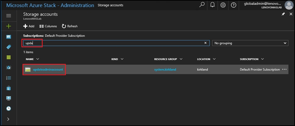The height and width of the screenshot is (126, 295).
Task: Open the clock Recent icon in sidebar
Action: tap(9, 108)
